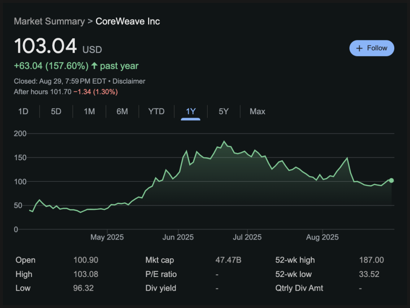
Task: Open the Market Summary breadcrumb link
Action: [49, 21]
